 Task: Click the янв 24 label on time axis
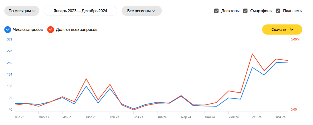click(162, 117)
